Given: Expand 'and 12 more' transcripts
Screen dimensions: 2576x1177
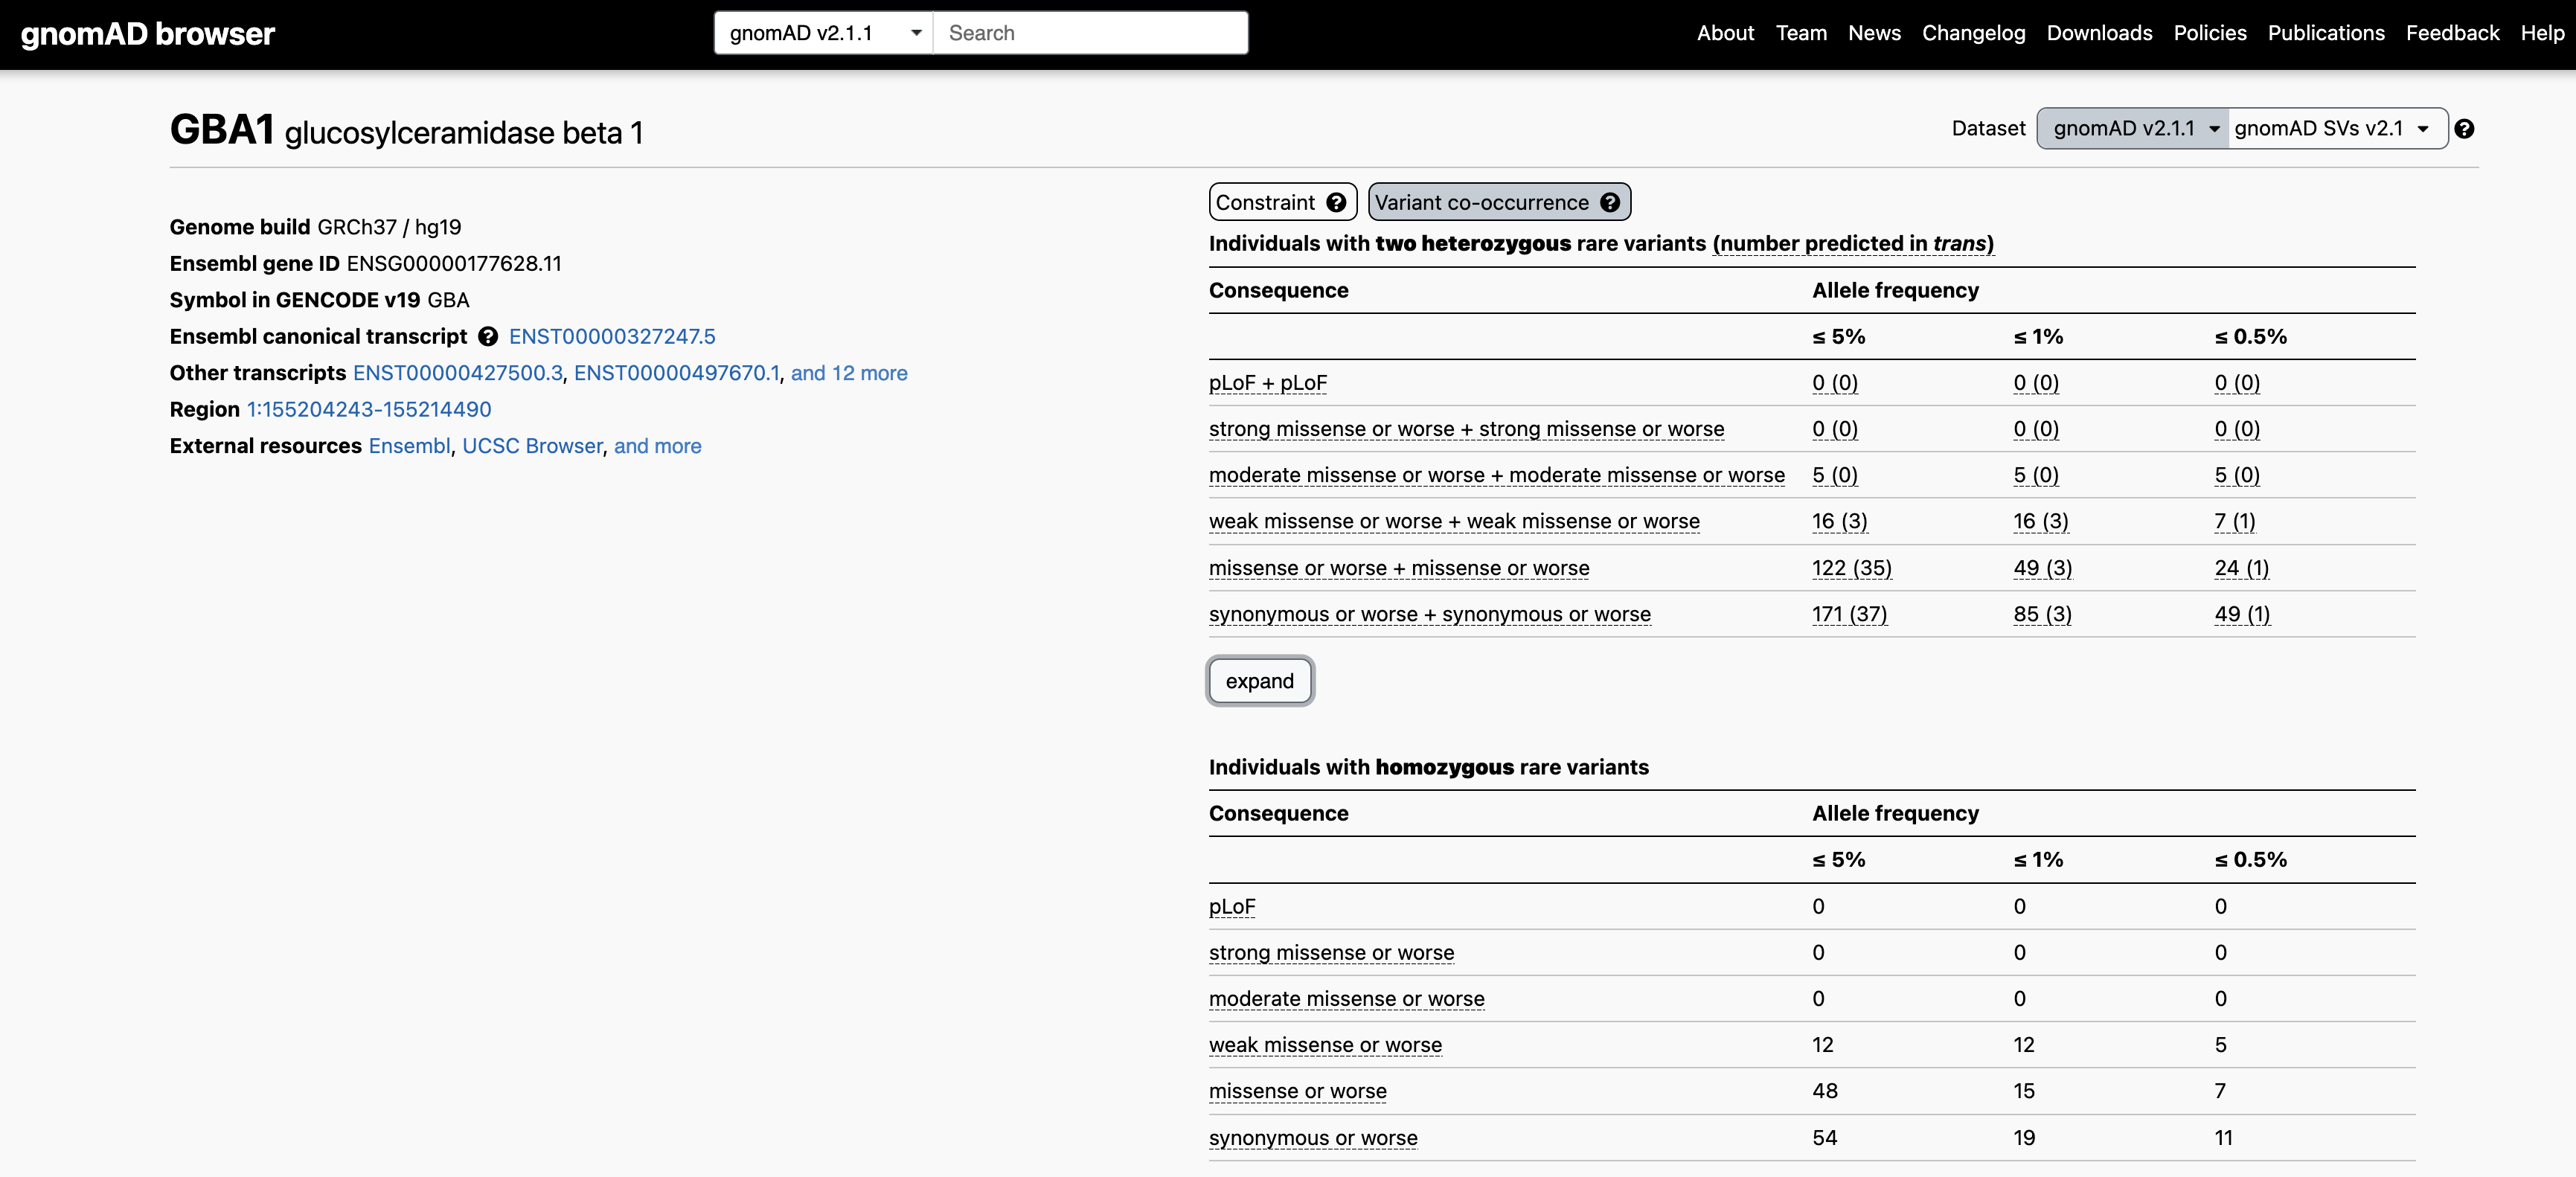Looking at the screenshot, I should (848, 373).
